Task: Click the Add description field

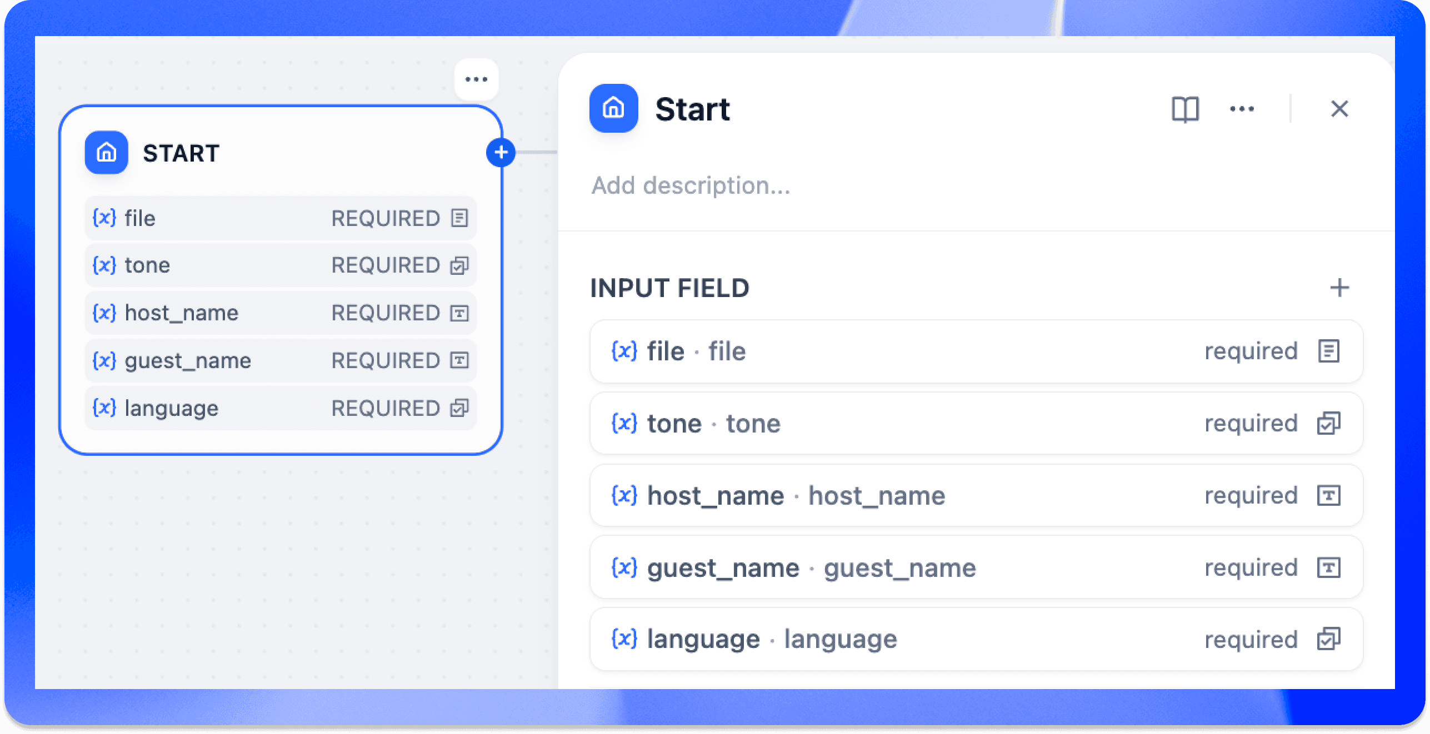Action: coord(691,185)
